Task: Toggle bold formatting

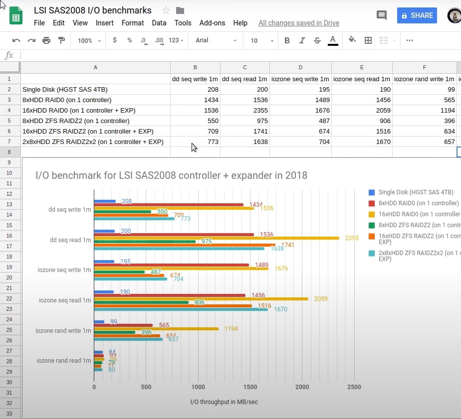Action: tap(287, 40)
